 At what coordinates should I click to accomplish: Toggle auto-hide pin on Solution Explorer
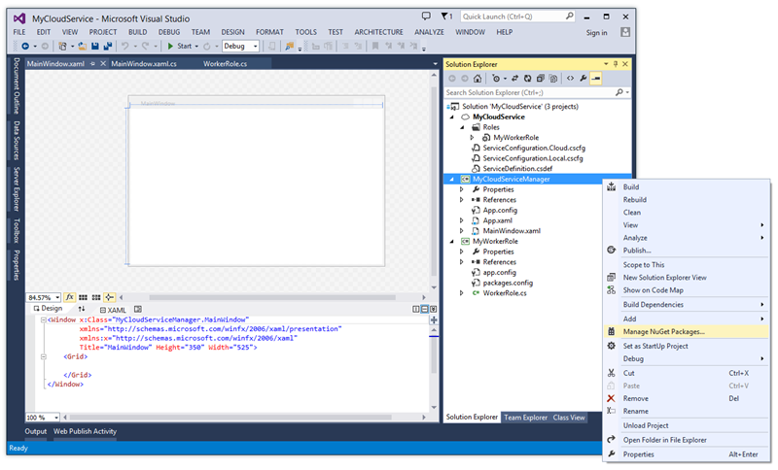tap(616, 64)
